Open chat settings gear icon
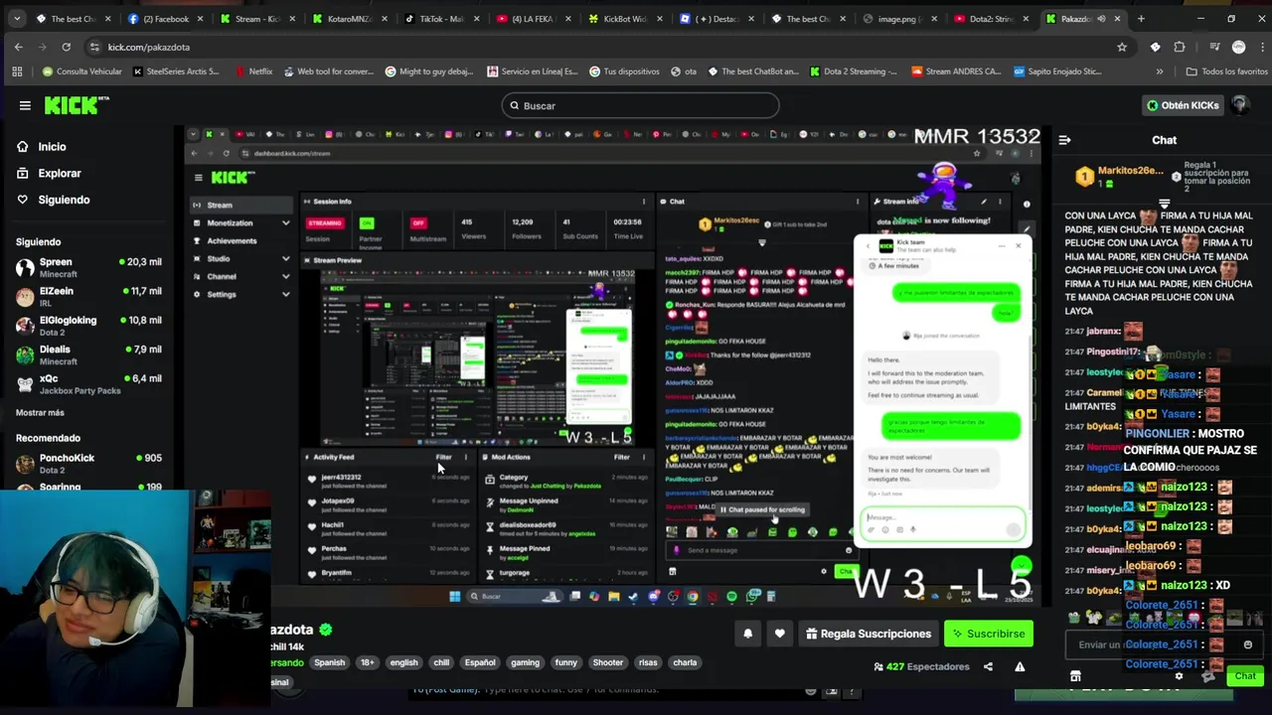Screen dimensions: 1272x715 tap(1179, 676)
